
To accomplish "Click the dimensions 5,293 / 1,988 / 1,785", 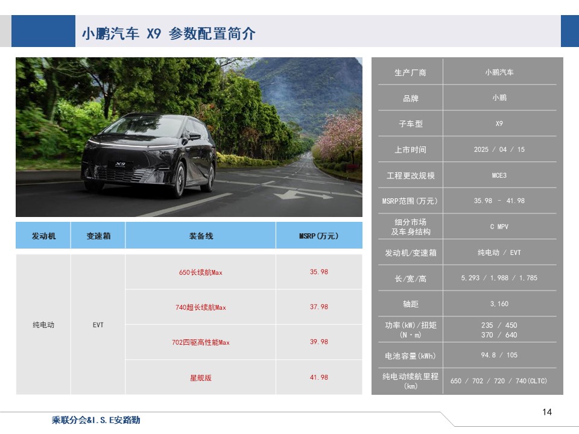I will pos(499,278).
